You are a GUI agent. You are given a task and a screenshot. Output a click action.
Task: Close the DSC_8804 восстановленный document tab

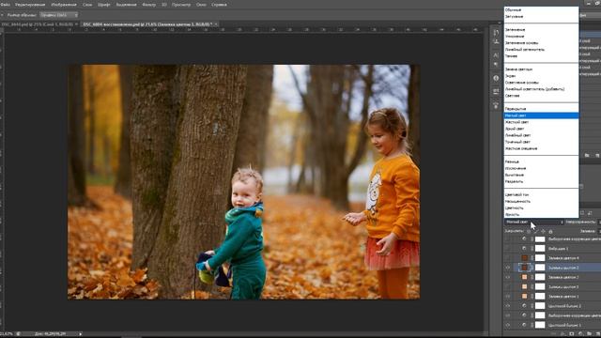pyautogui.click(x=216, y=24)
